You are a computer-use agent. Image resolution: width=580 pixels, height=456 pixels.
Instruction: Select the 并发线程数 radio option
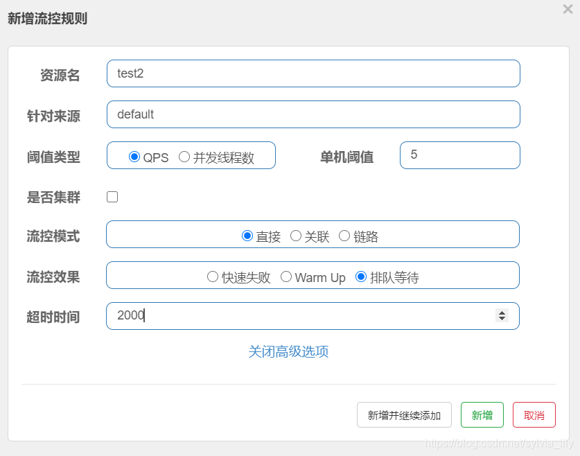[184, 157]
